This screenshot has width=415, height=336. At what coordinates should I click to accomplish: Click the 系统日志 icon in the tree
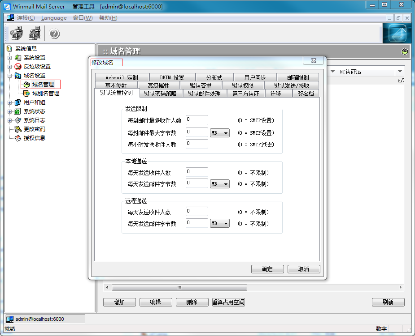pyautogui.click(x=18, y=120)
